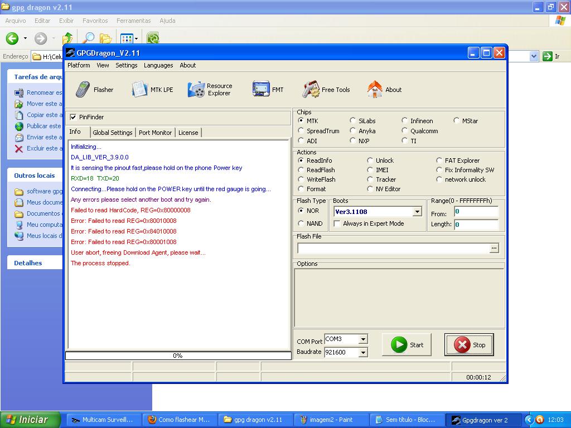Choose the Unlock action radio button

[x=370, y=160]
